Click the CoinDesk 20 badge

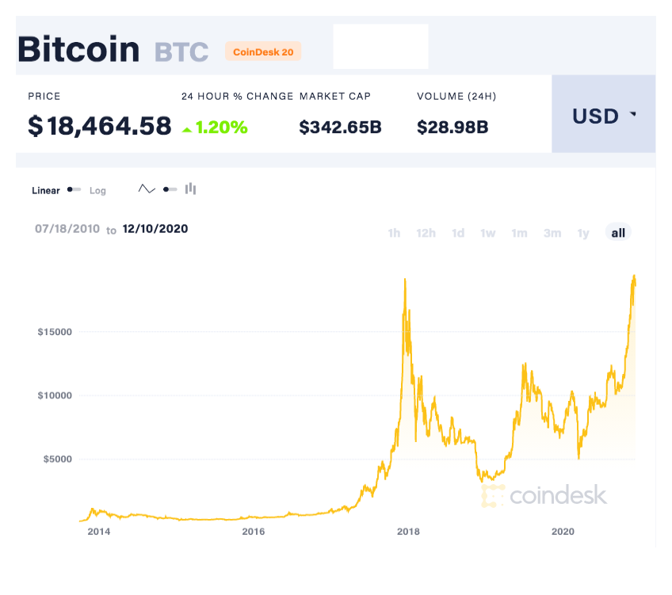(x=263, y=51)
